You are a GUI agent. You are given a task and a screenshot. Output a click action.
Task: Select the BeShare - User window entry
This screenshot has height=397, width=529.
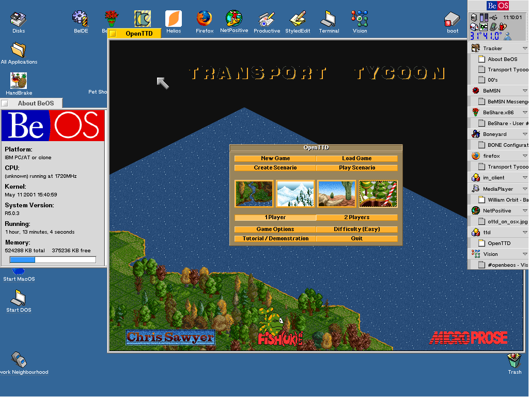tap(500, 123)
